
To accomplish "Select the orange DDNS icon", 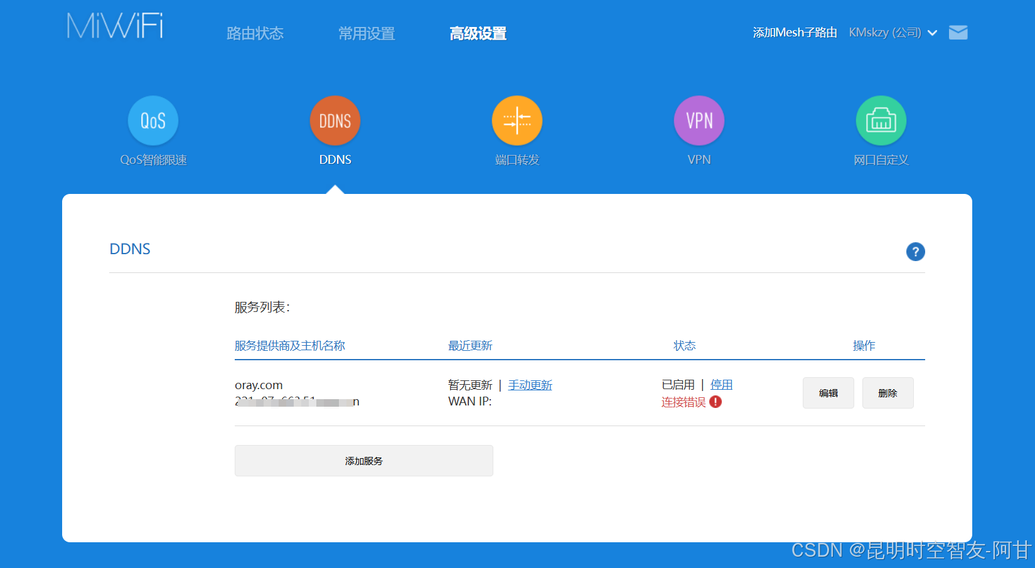I will tap(335, 121).
